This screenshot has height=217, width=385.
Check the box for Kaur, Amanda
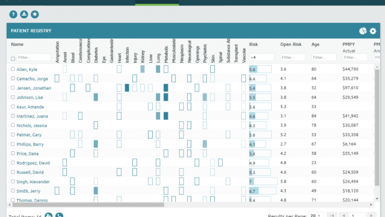click(13, 107)
